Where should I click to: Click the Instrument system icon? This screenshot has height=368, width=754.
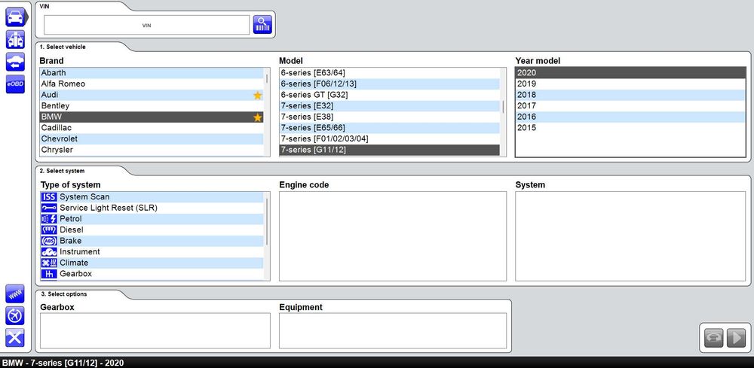click(49, 252)
